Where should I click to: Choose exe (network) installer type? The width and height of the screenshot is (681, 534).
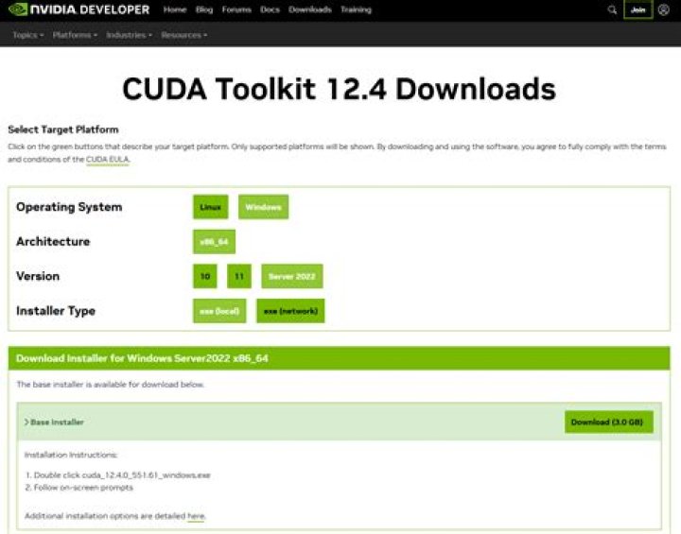click(290, 311)
